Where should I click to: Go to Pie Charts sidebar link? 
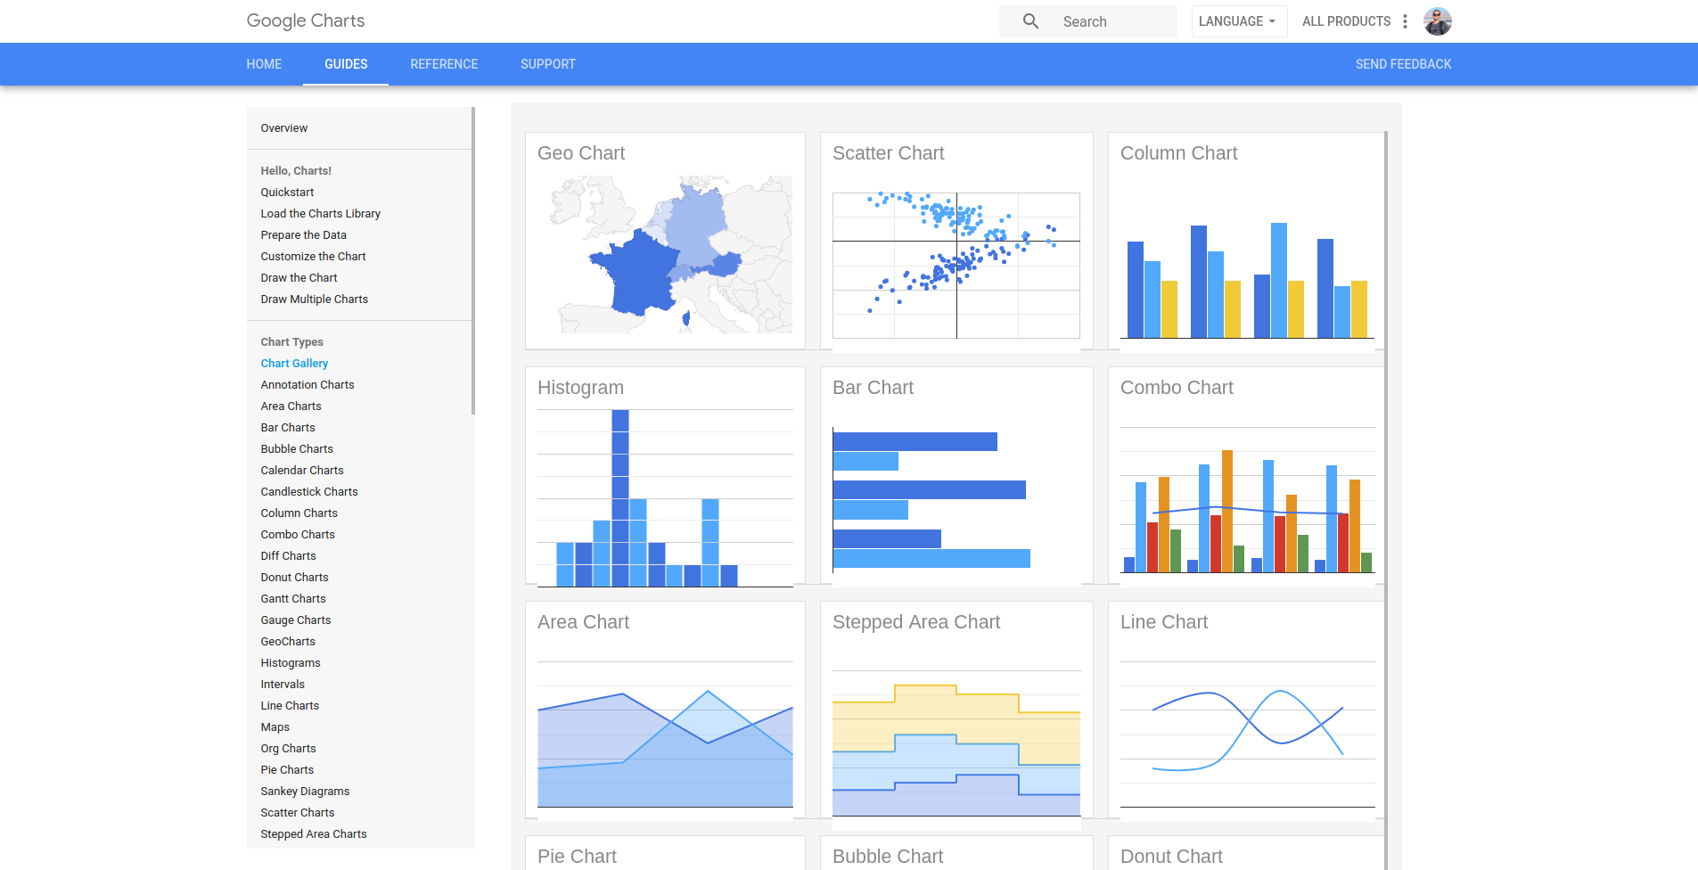click(x=287, y=770)
